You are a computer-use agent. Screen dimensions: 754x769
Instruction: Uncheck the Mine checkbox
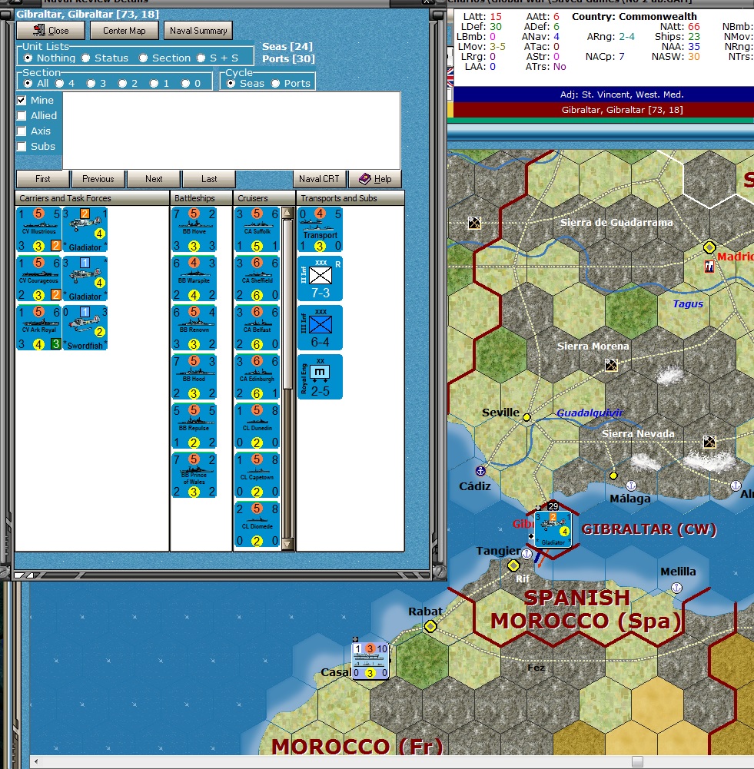point(22,100)
